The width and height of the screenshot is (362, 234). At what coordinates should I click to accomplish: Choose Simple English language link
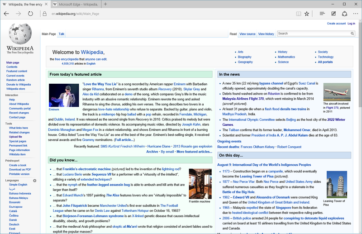pos(18,185)
